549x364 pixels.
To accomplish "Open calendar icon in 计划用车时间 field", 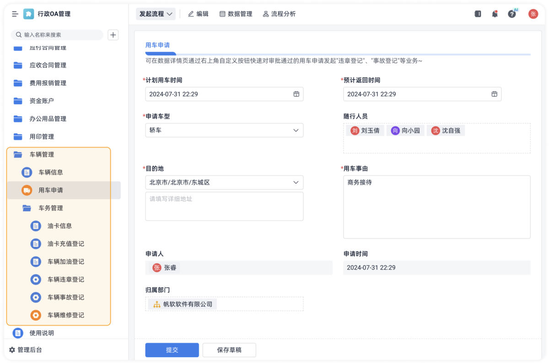I will [296, 94].
